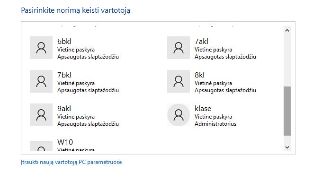Select the 7akl account name text
313x181 pixels.
point(201,42)
